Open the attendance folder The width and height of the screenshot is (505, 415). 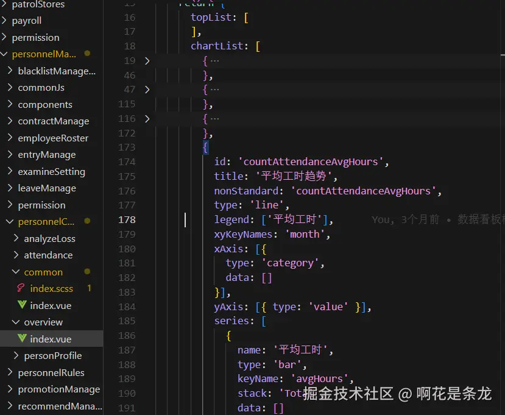(x=48, y=255)
